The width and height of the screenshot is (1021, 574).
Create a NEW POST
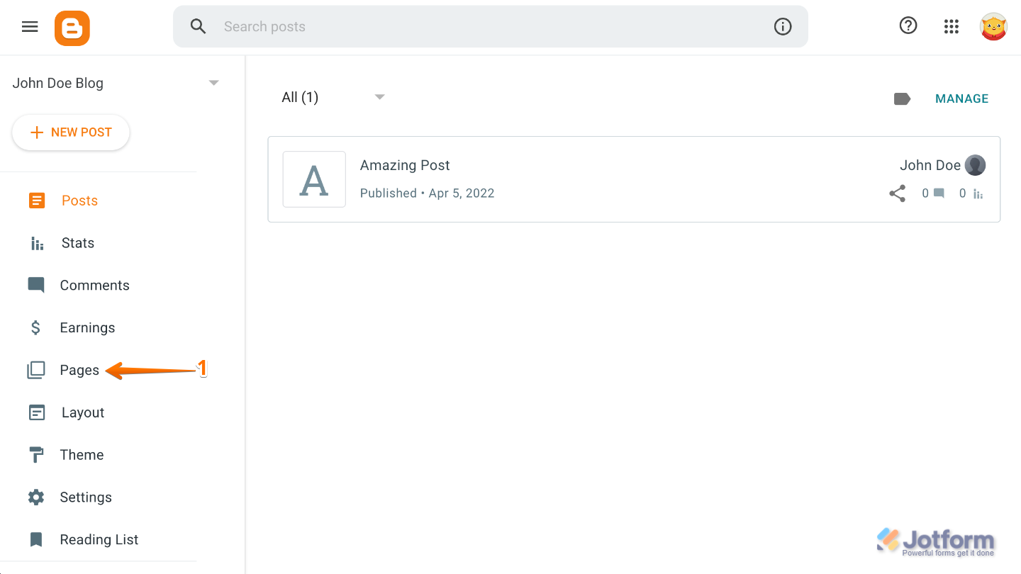click(71, 133)
